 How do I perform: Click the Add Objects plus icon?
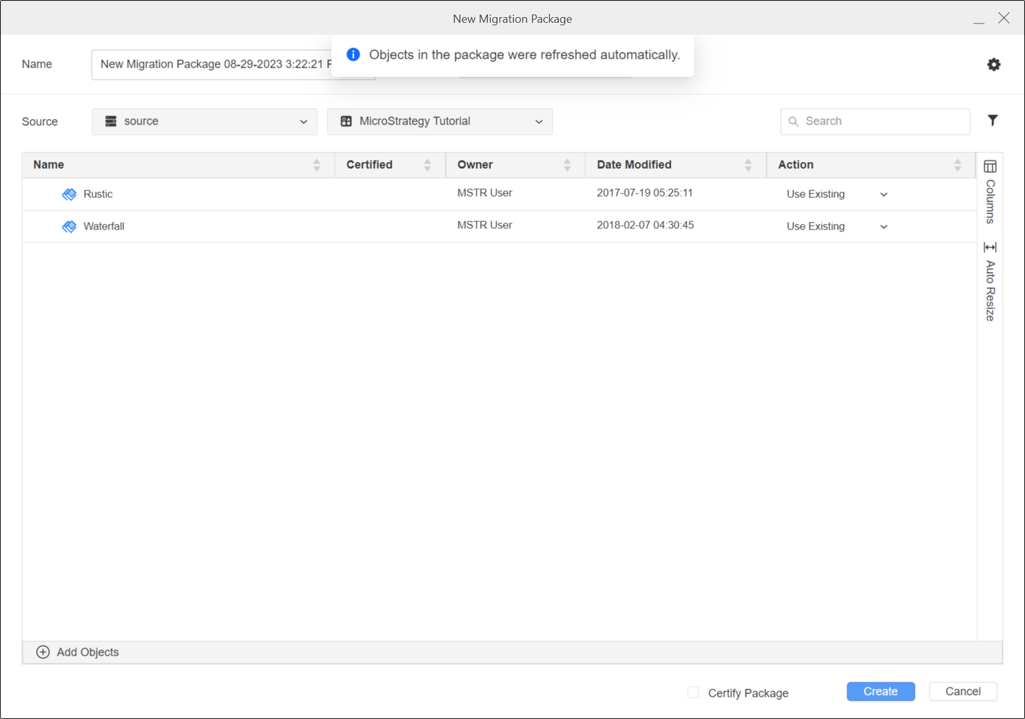[43, 652]
